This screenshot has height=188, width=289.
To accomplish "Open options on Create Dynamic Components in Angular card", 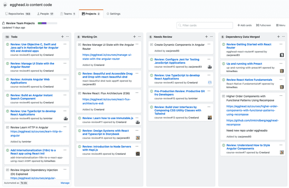I will pos(209,45).
